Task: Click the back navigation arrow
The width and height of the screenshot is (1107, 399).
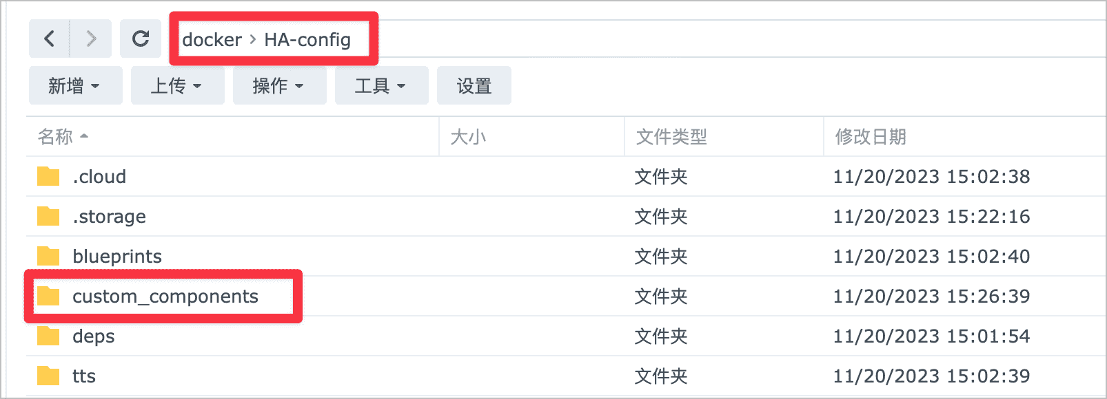Action: 49,39
